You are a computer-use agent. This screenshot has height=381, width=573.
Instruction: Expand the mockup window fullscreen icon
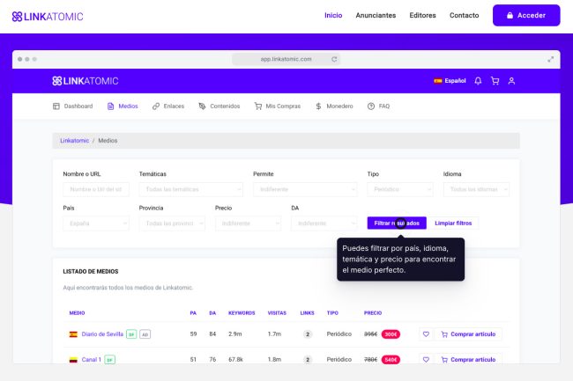click(551, 59)
